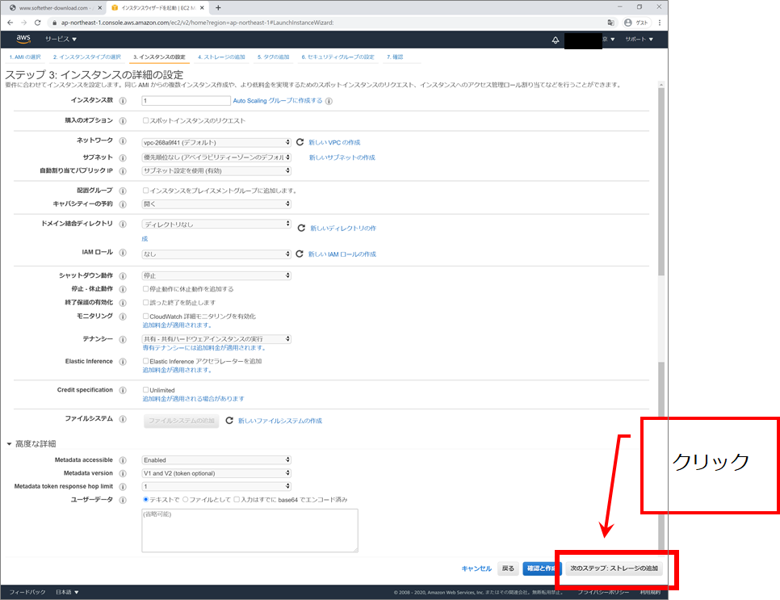
Task: Check the CloudWatch 詳細モニタリング checkbox
Action: [145, 317]
